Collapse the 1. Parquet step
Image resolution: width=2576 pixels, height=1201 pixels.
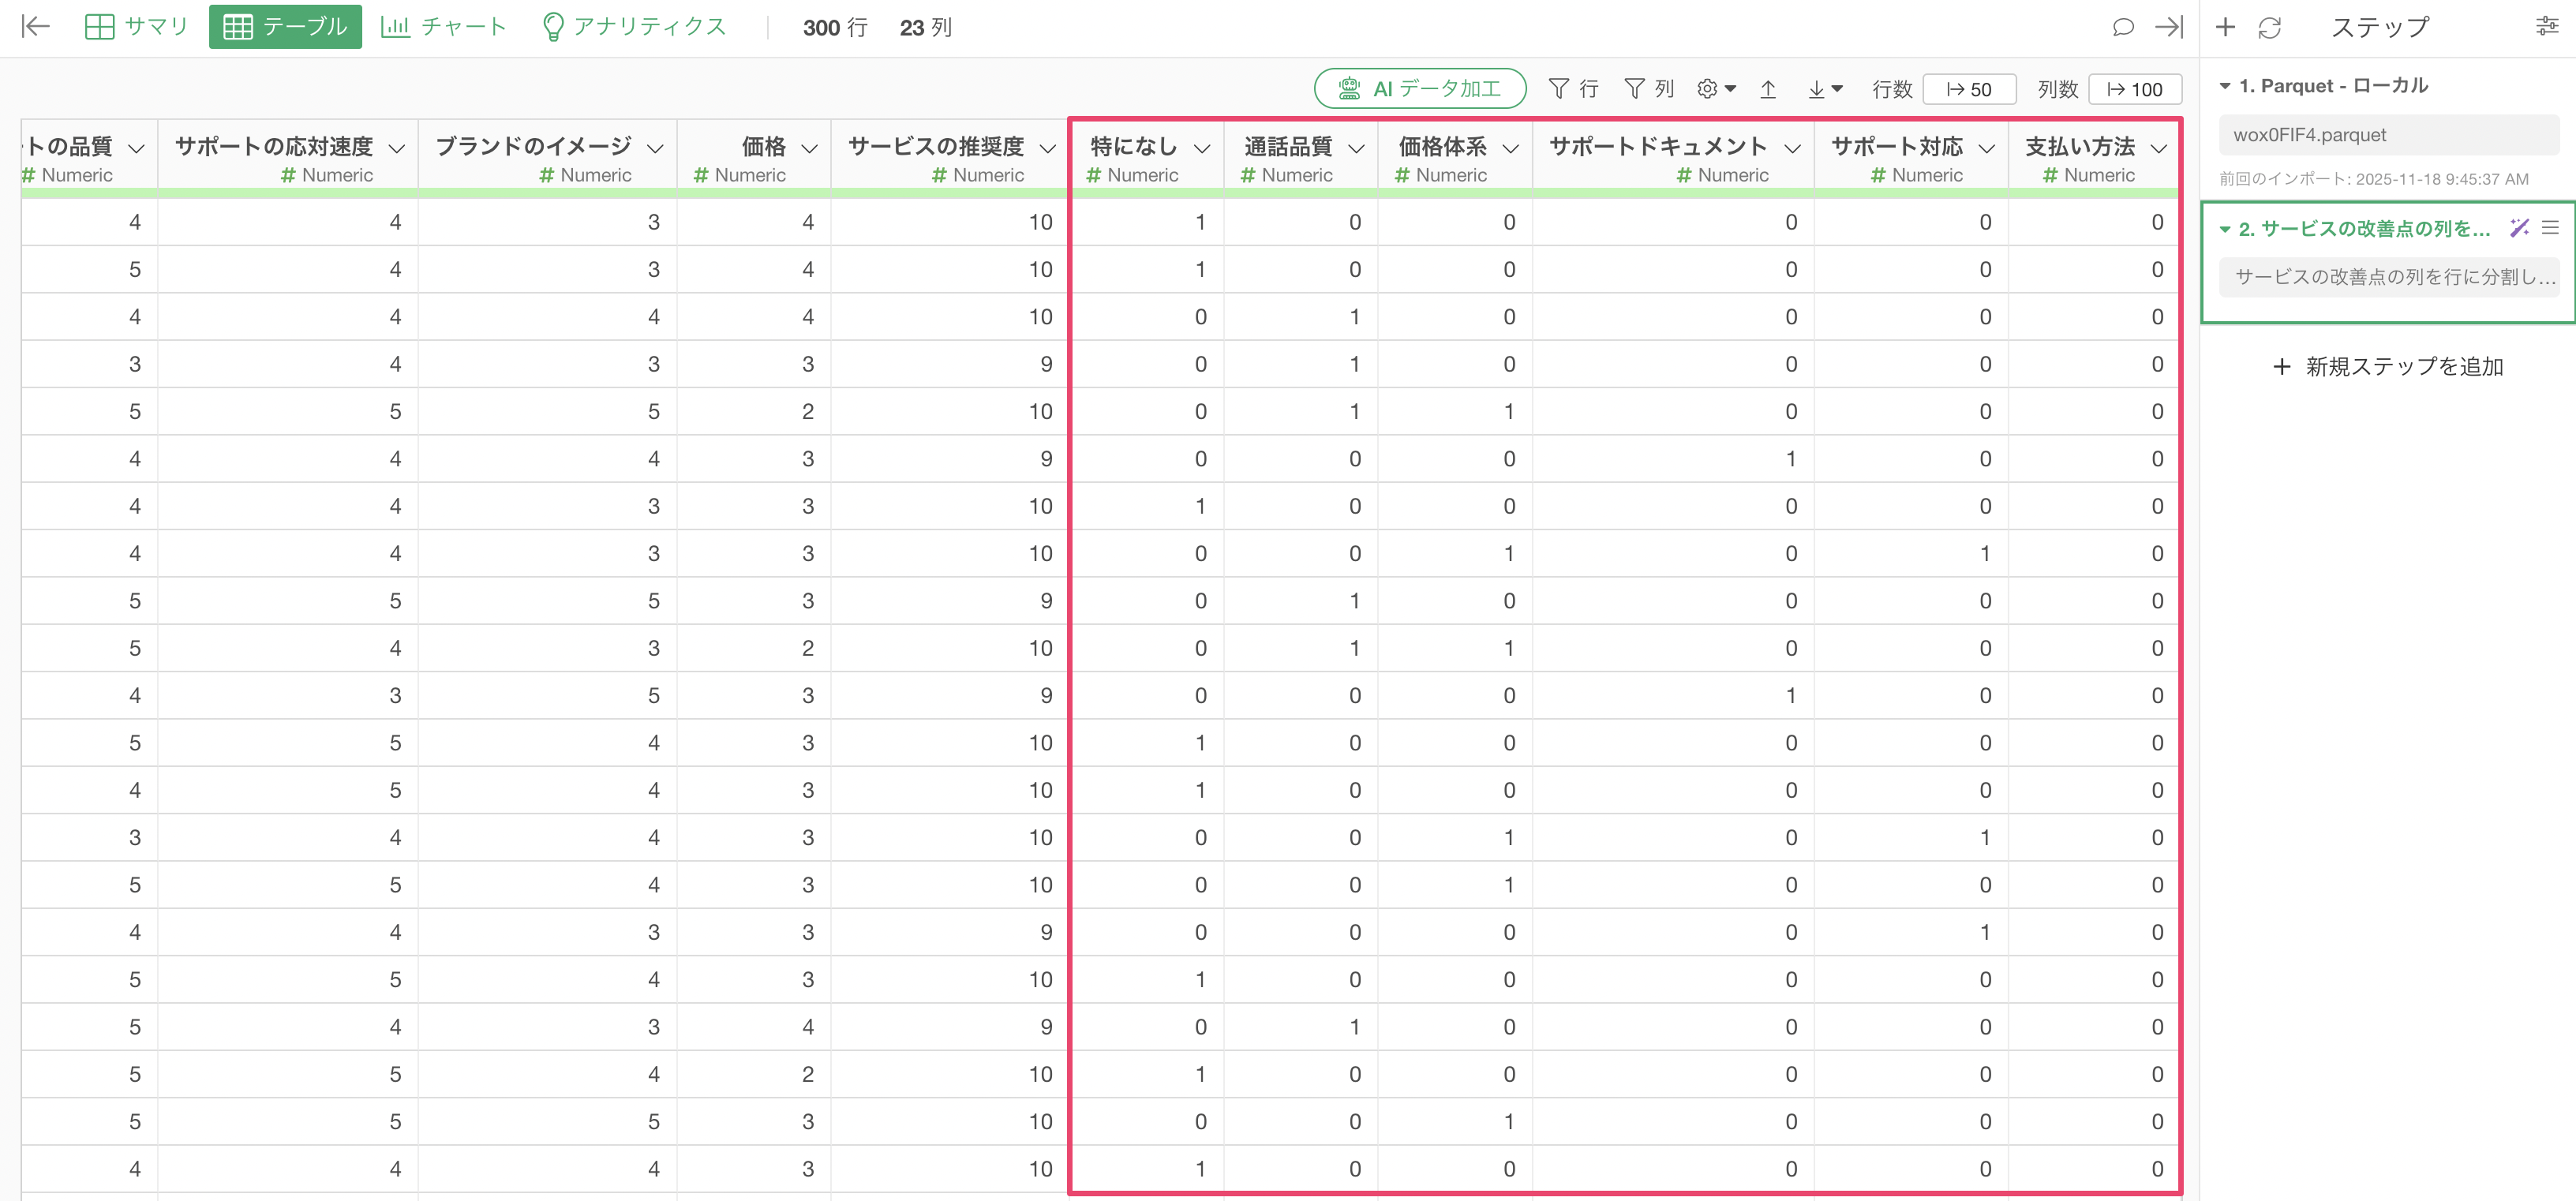tap(2225, 86)
